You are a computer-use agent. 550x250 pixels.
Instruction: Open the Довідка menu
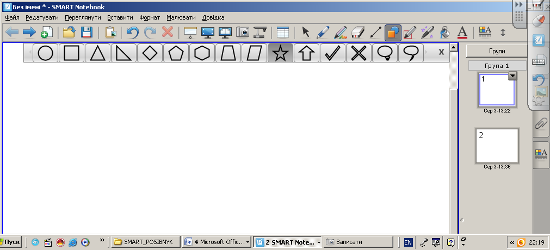click(213, 17)
